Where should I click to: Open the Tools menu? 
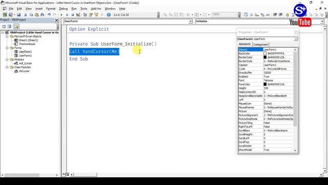pos(84,9)
